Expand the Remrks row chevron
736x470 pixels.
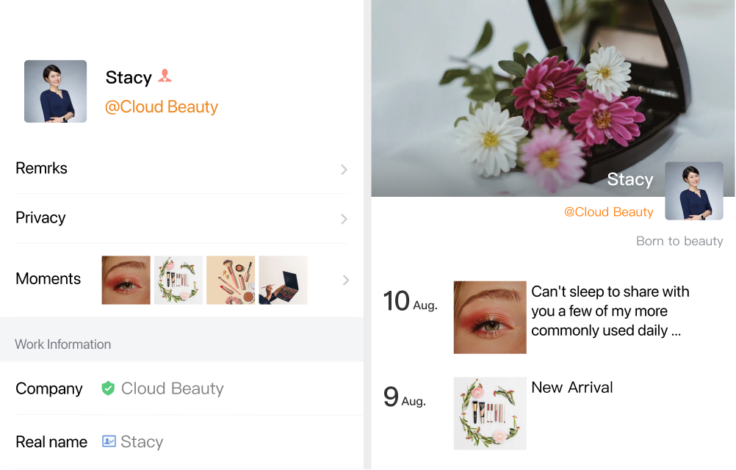[344, 170]
